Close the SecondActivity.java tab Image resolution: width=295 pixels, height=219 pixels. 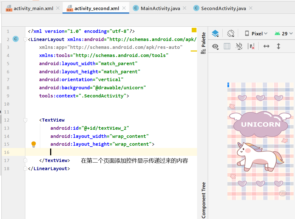coord(250,8)
